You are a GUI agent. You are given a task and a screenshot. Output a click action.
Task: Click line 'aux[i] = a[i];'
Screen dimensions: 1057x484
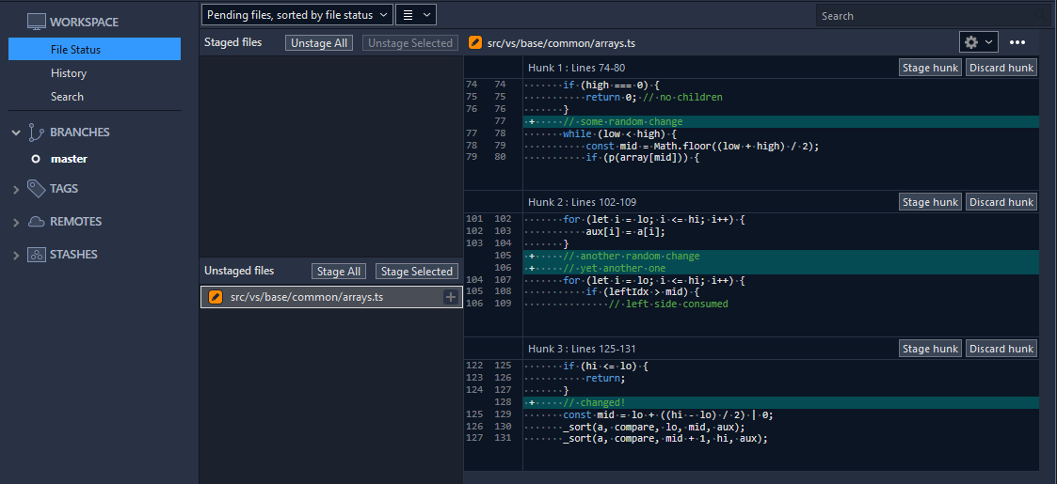point(626,231)
